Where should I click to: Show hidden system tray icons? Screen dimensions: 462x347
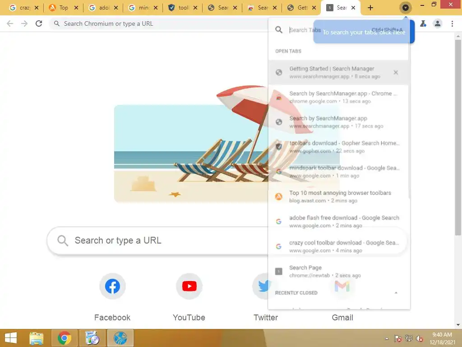click(387, 338)
